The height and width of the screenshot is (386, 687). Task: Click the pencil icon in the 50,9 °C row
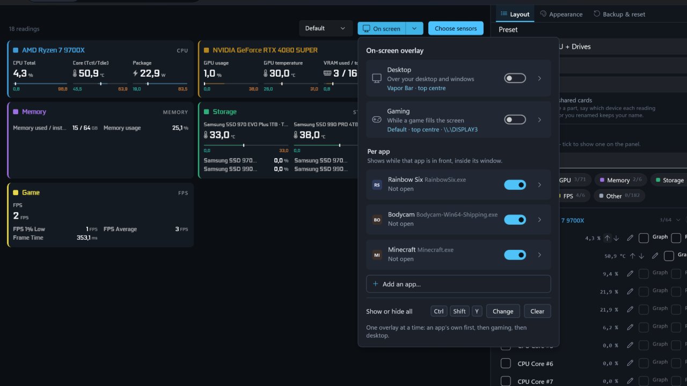click(x=655, y=256)
